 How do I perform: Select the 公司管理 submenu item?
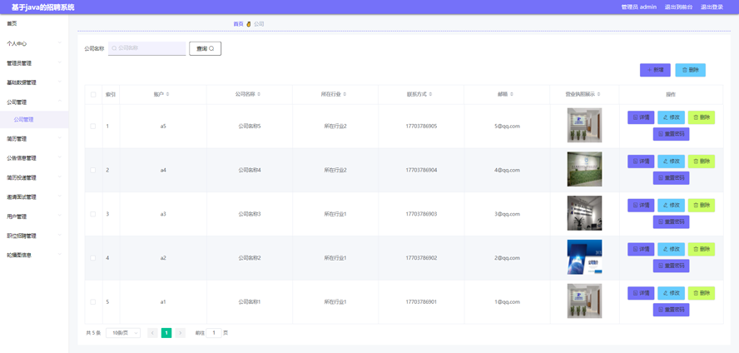click(24, 120)
